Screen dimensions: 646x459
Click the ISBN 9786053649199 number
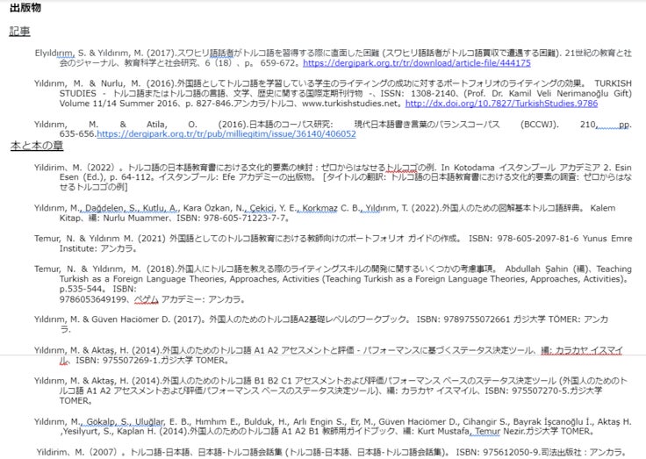click(x=64, y=298)
